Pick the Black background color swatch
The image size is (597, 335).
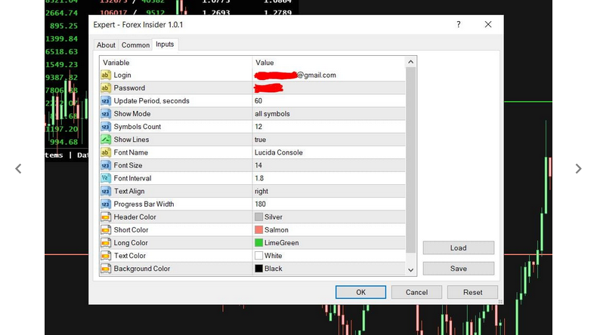pyautogui.click(x=259, y=269)
